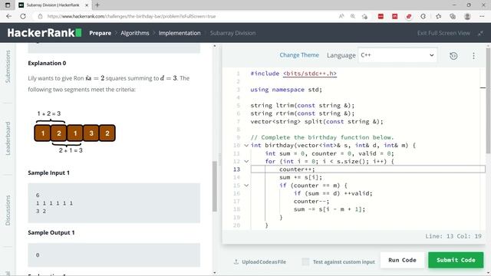Screen dimensions: 491x276
Task: Open the Favorites star icon
Action: click(438, 16)
